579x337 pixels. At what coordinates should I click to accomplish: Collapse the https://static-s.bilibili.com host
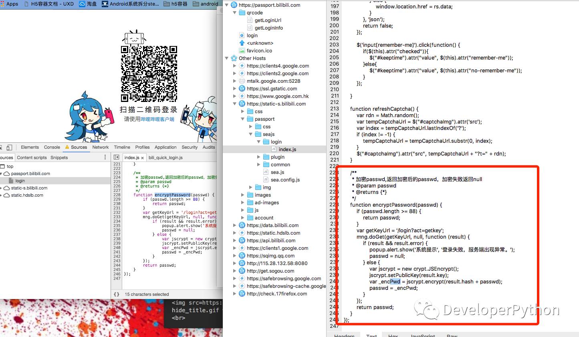point(235,104)
